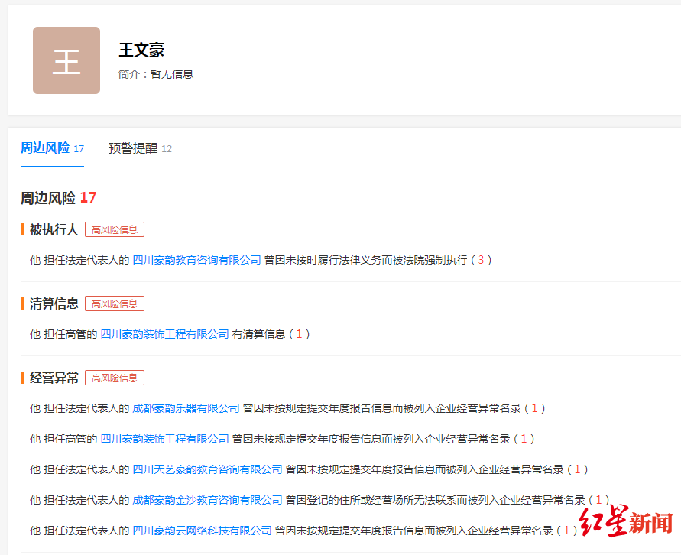681x555 pixels.
Task: Open 成都豪韵金沙教育咨询有限公司 company link
Action: coord(207,500)
